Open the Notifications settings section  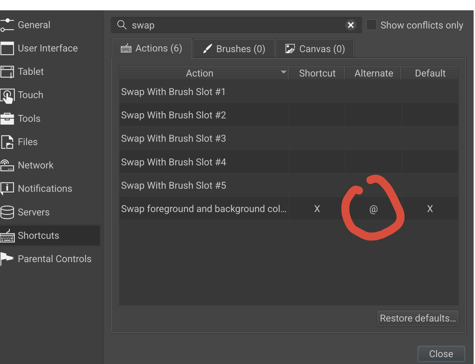click(45, 188)
